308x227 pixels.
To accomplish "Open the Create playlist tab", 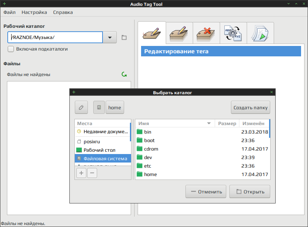I will (260, 33).
